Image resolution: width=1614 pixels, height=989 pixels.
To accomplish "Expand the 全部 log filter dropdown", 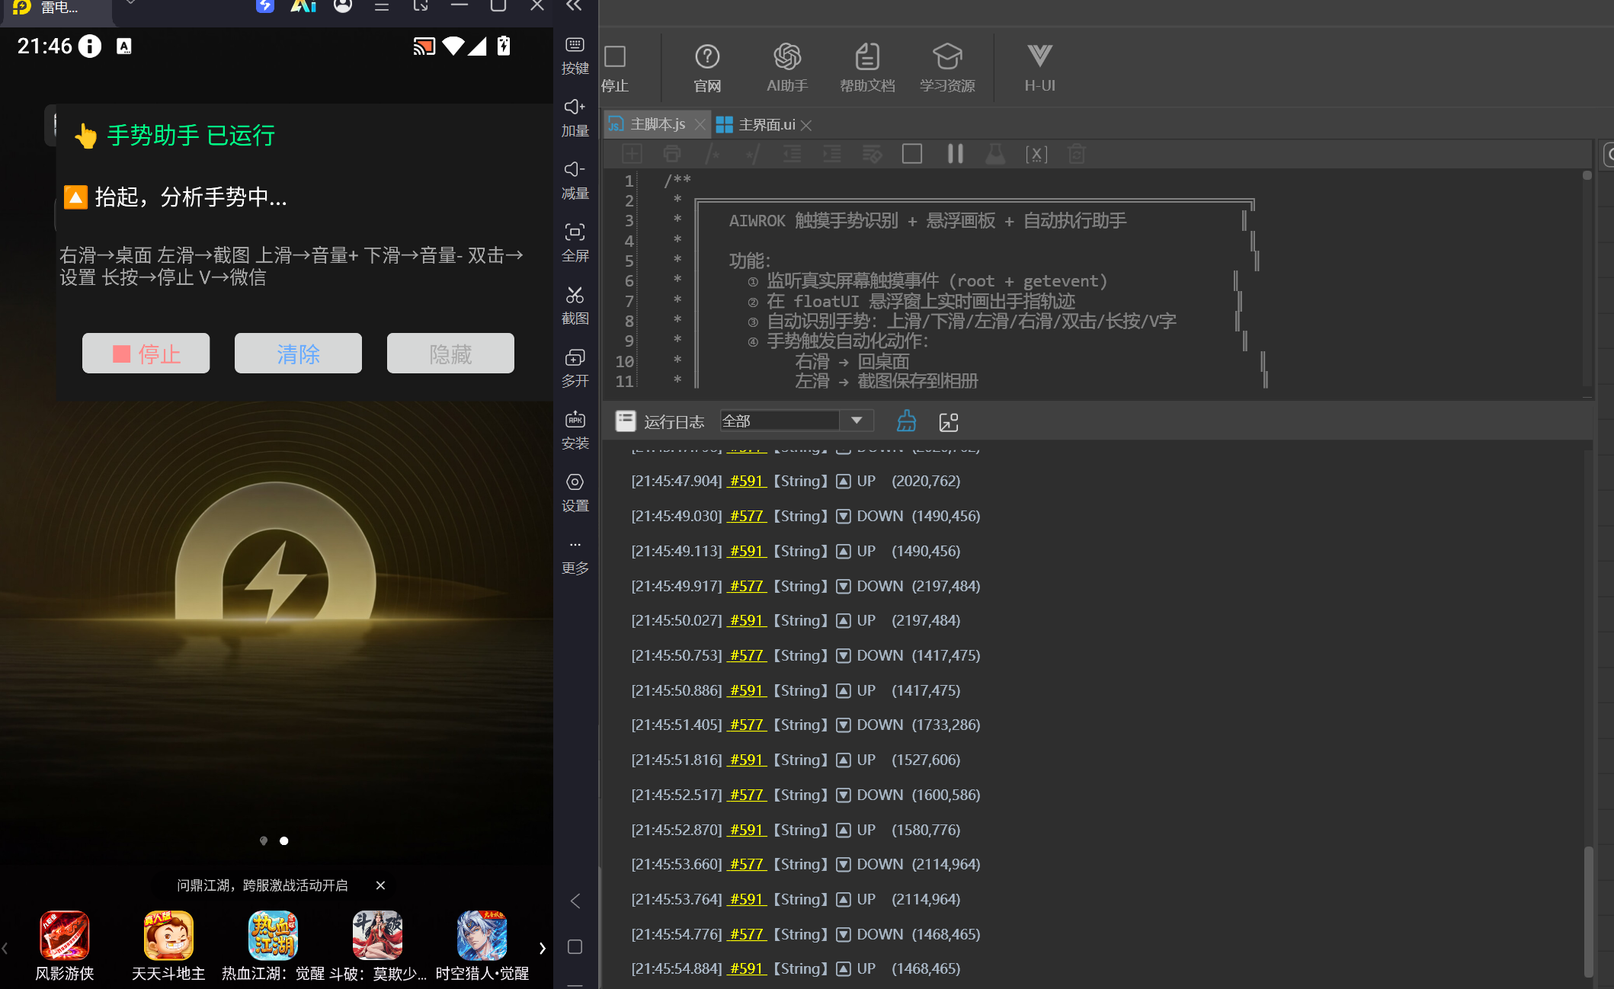I will pos(857,421).
